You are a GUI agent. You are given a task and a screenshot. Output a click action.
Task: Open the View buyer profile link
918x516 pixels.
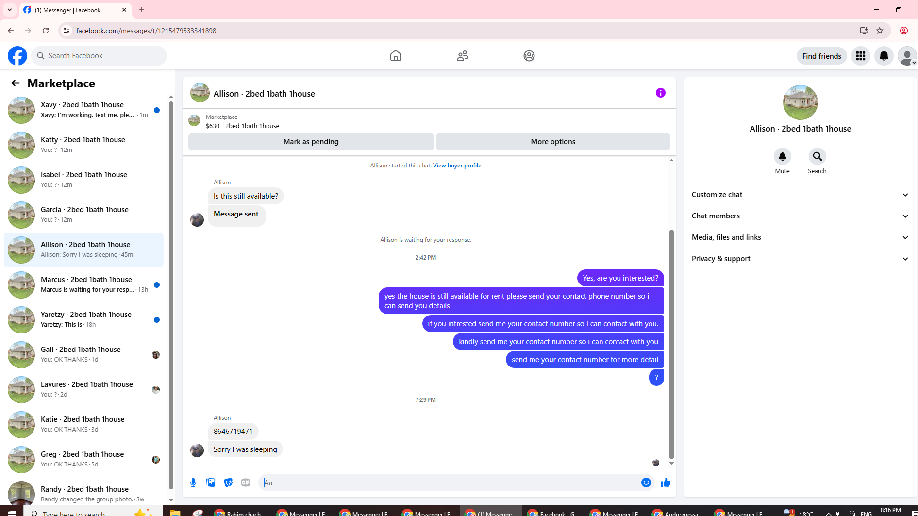coord(457,166)
